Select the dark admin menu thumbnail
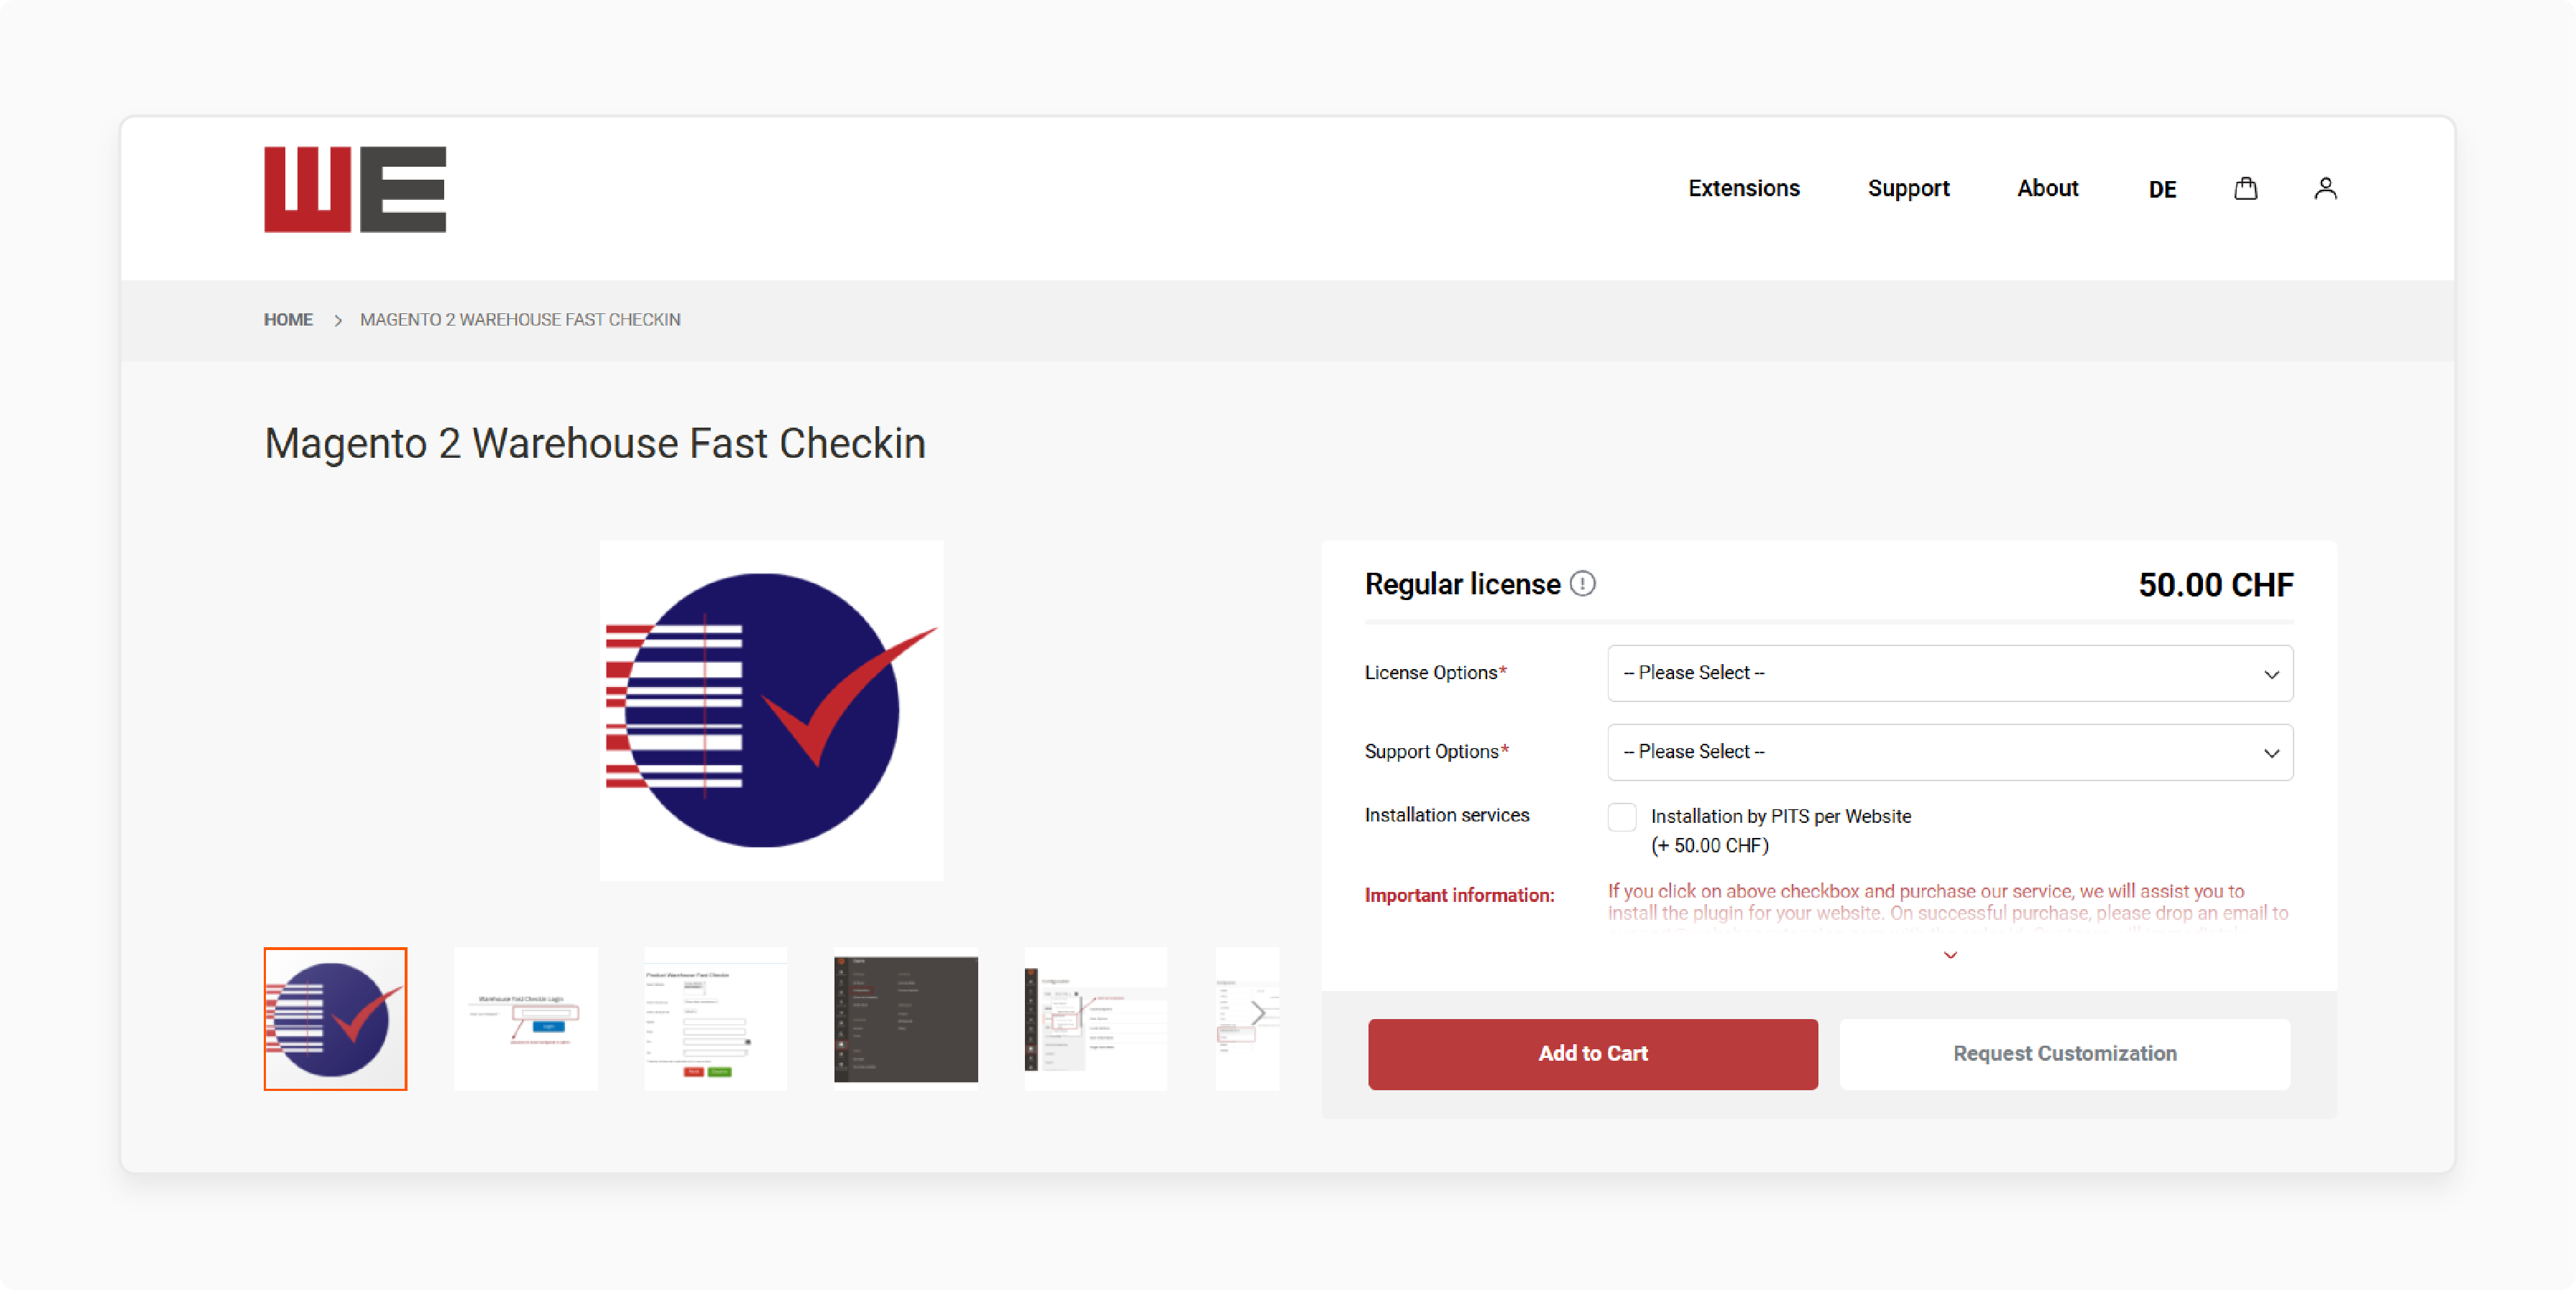The width and height of the screenshot is (2576, 1290). coord(906,1019)
